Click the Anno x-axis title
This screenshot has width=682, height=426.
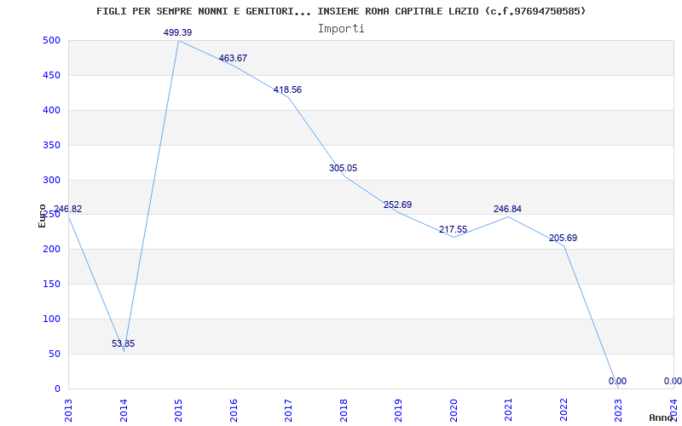click(x=661, y=417)
